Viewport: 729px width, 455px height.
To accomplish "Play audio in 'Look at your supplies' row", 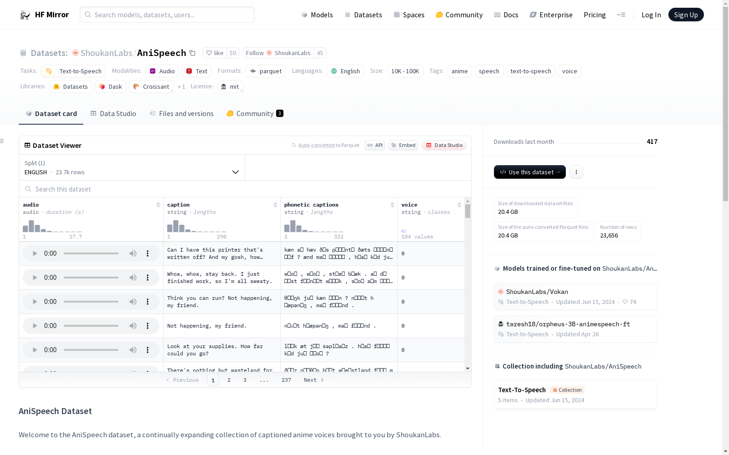I will (35, 350).
